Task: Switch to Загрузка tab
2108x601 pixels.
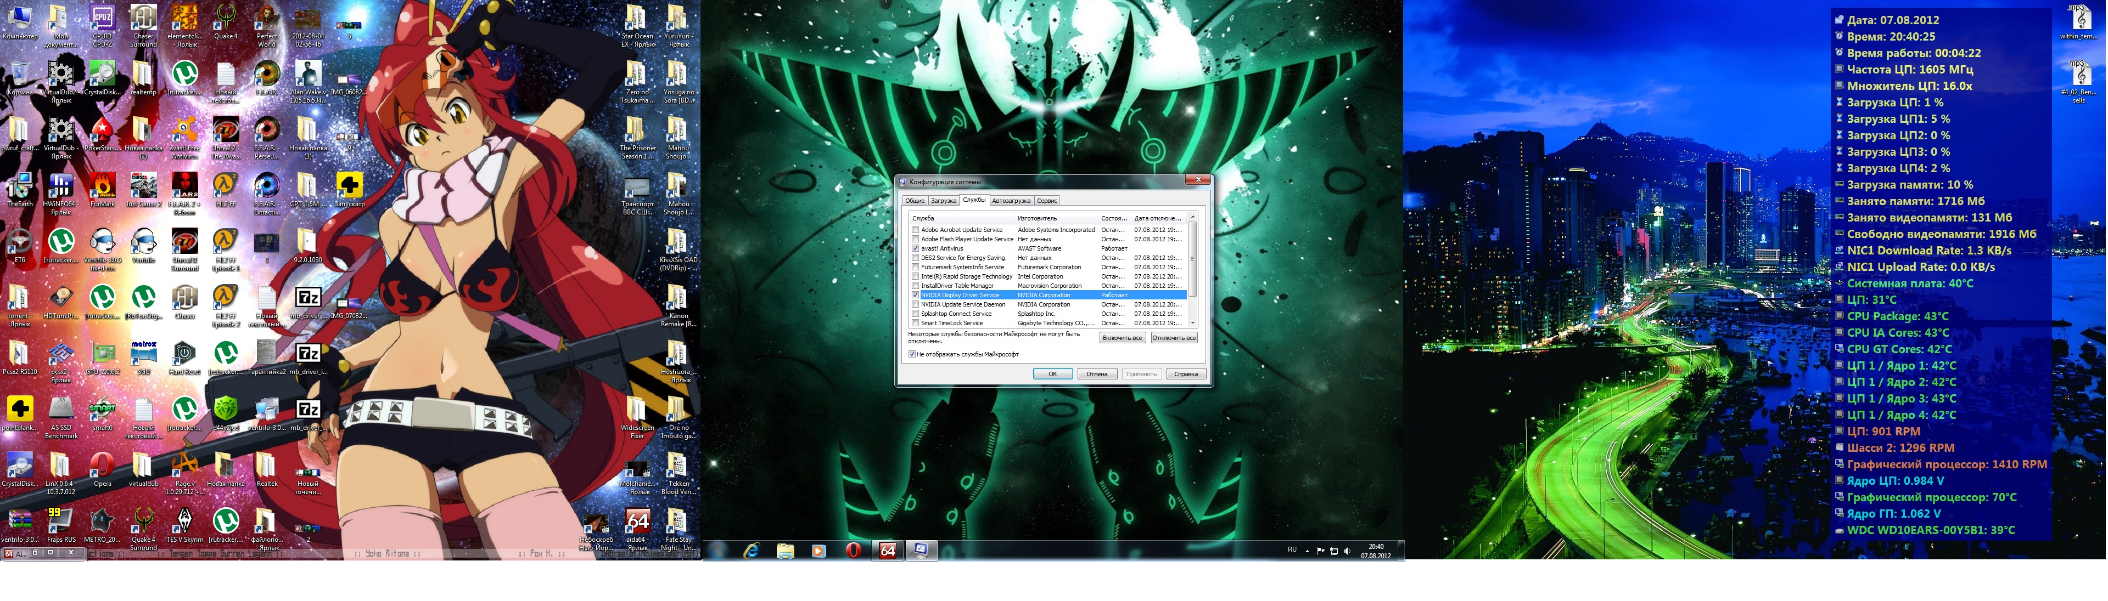Action: 944,200
